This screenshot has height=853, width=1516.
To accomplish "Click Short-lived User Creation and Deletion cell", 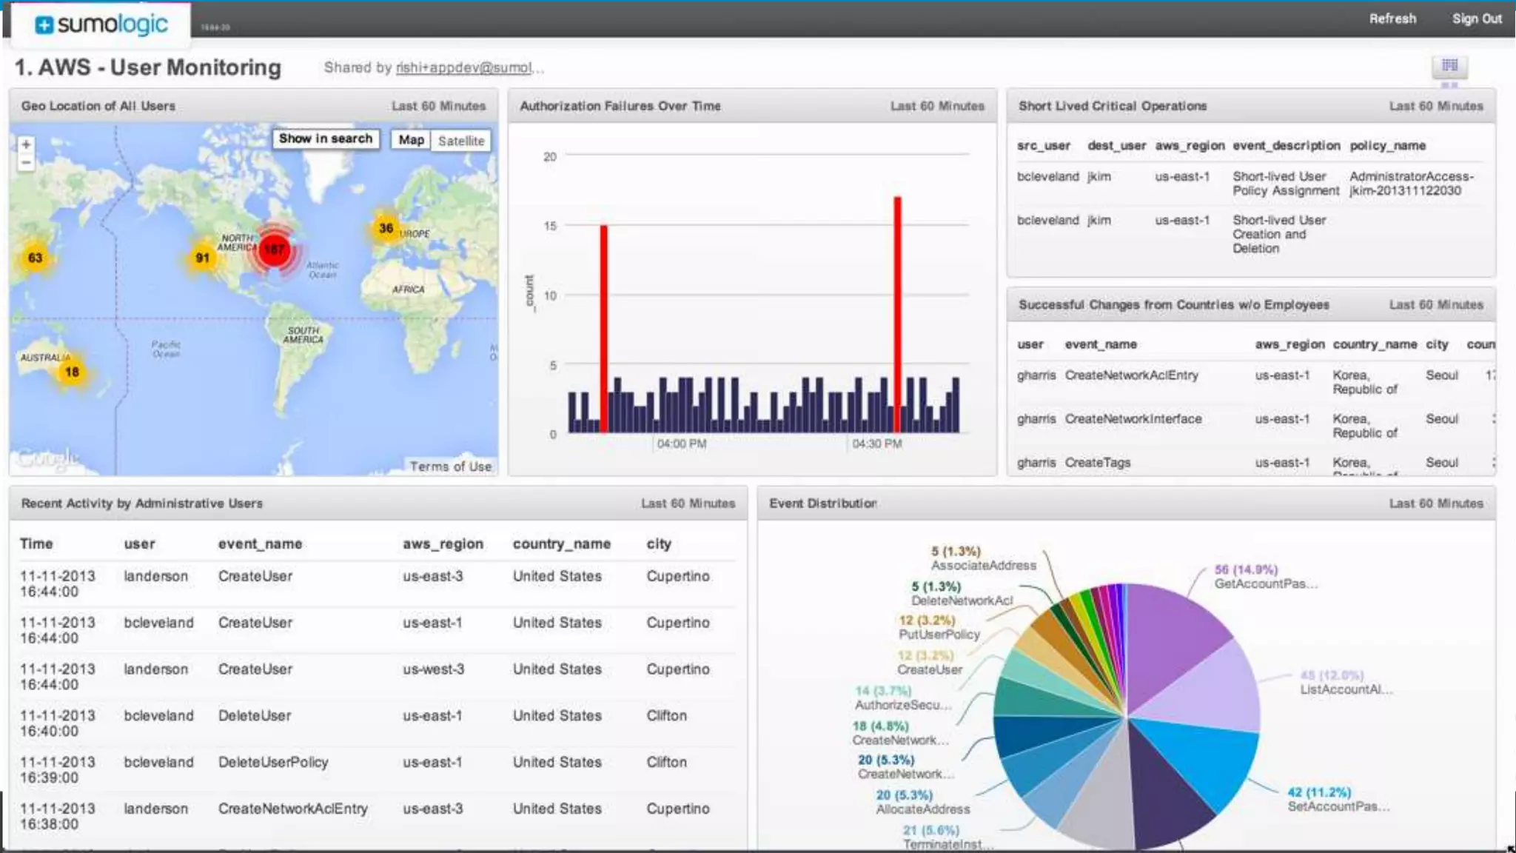I will (x=1279, y=234).
